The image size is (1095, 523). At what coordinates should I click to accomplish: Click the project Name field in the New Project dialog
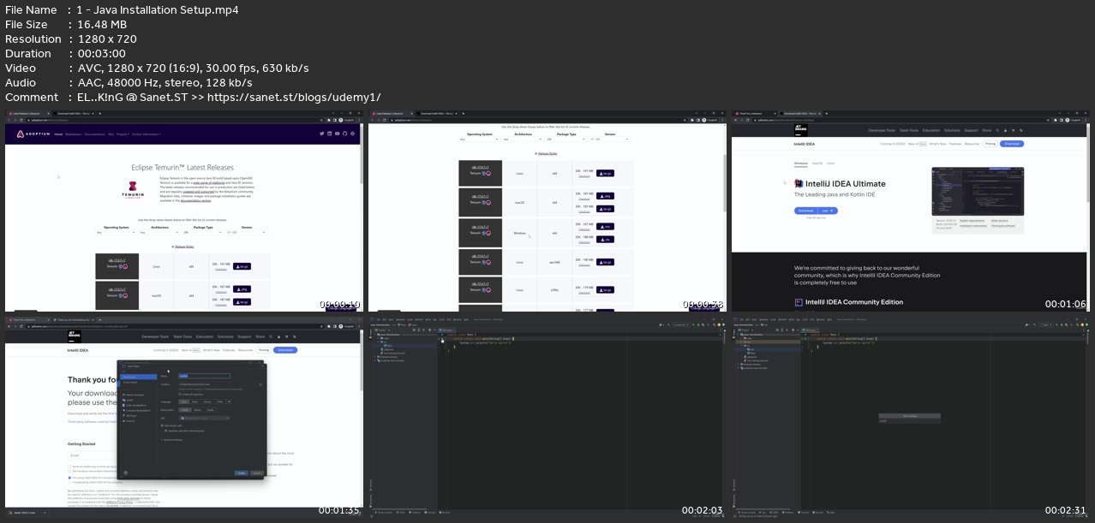point(204,376)
